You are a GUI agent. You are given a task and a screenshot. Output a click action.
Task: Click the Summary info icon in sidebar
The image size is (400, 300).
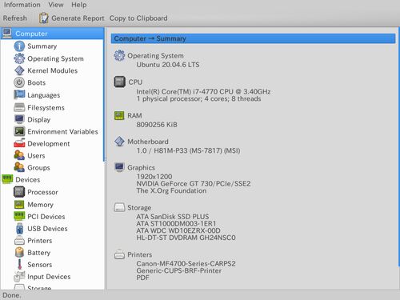[x=19, y=46]
